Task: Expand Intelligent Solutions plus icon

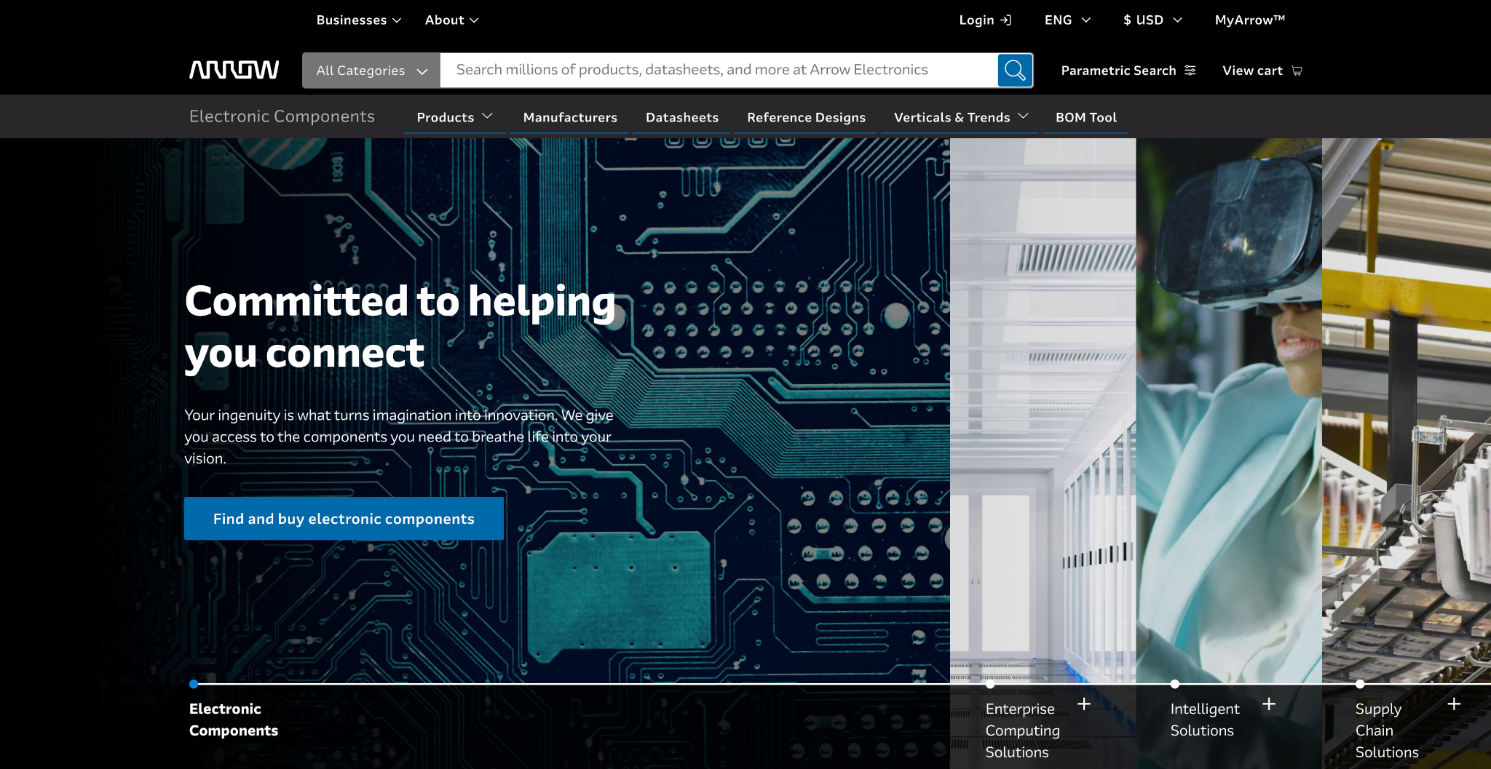Action: [1269, 704]
